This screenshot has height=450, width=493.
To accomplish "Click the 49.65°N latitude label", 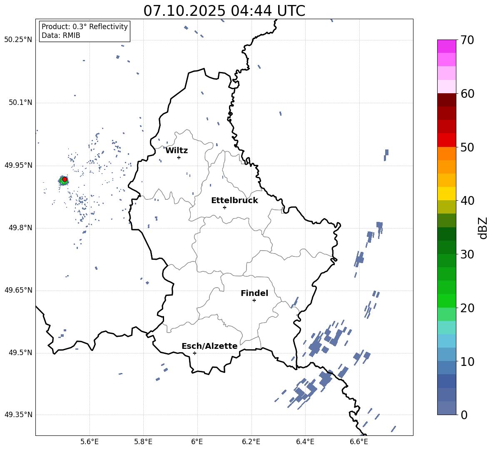I will [x=18, y=290].
